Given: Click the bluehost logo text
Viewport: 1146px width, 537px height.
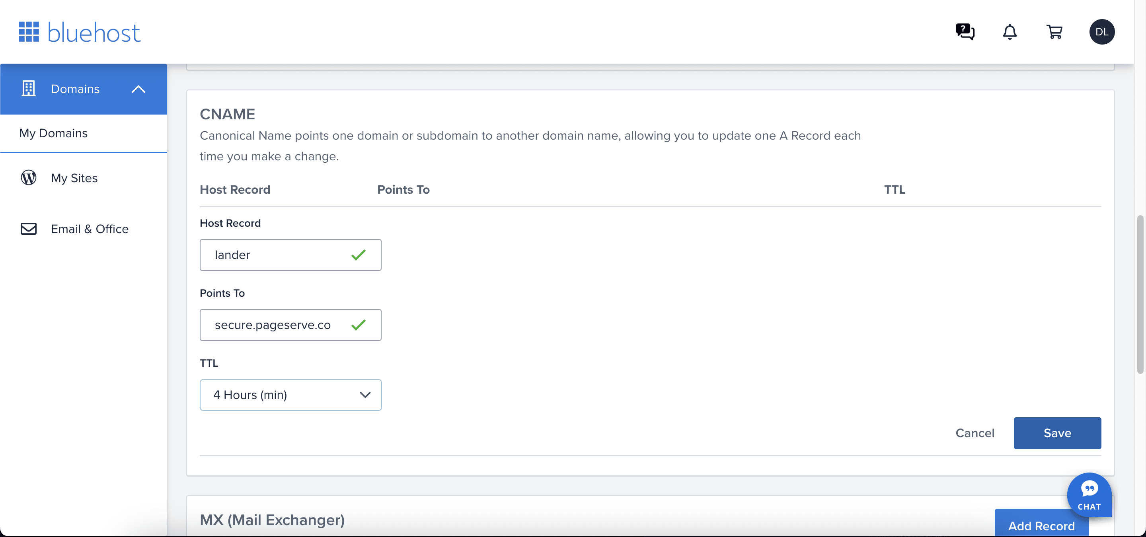Looking at the screenshot, I should [94, 33].
